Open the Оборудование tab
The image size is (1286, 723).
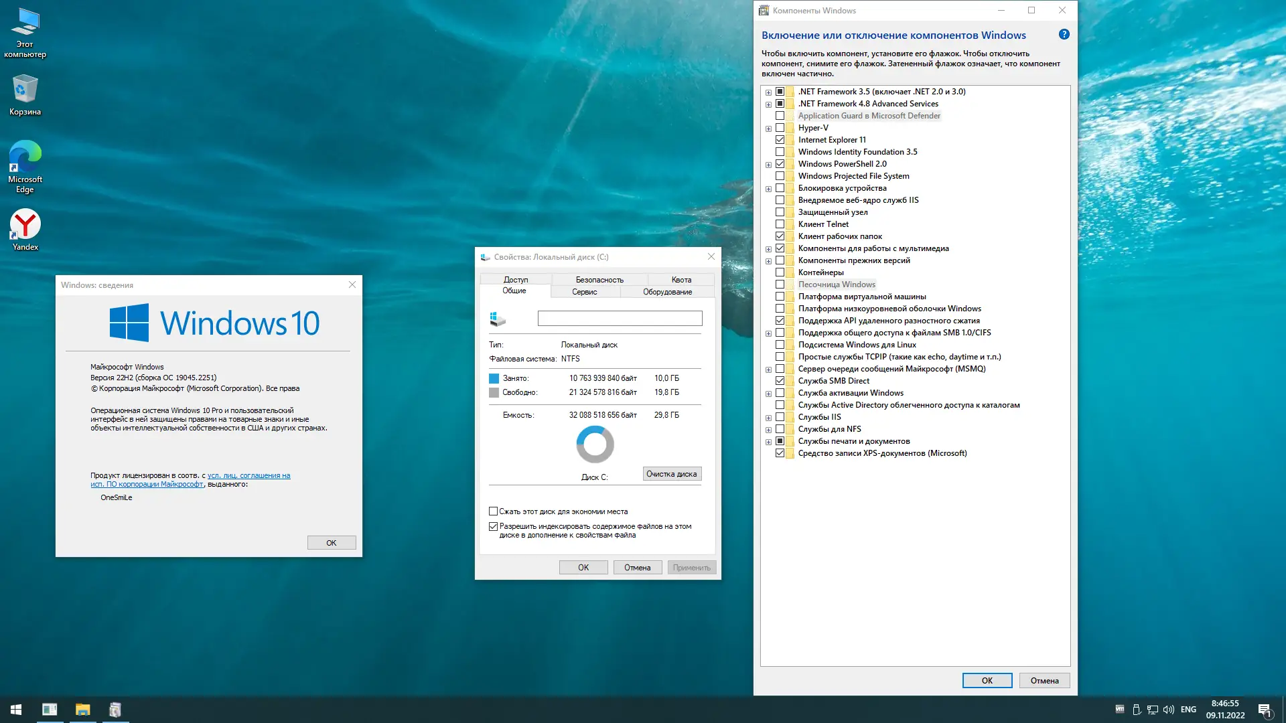click(x=667, y=292)
